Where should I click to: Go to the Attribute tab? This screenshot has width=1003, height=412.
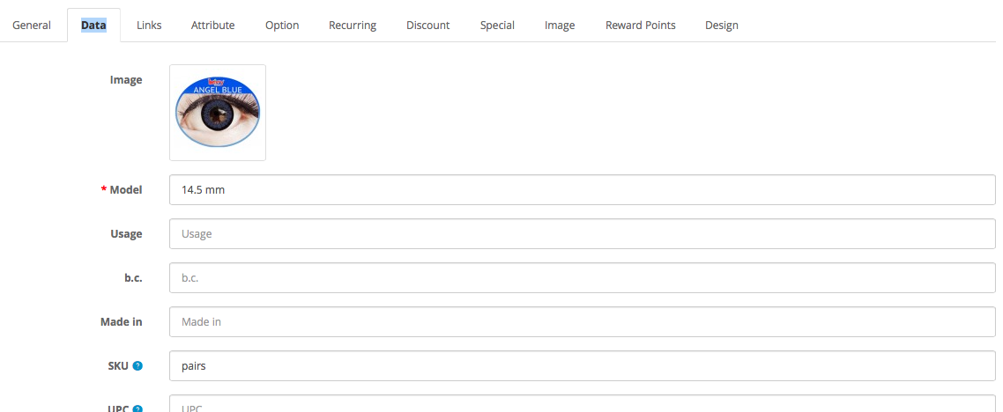[213, 26]
